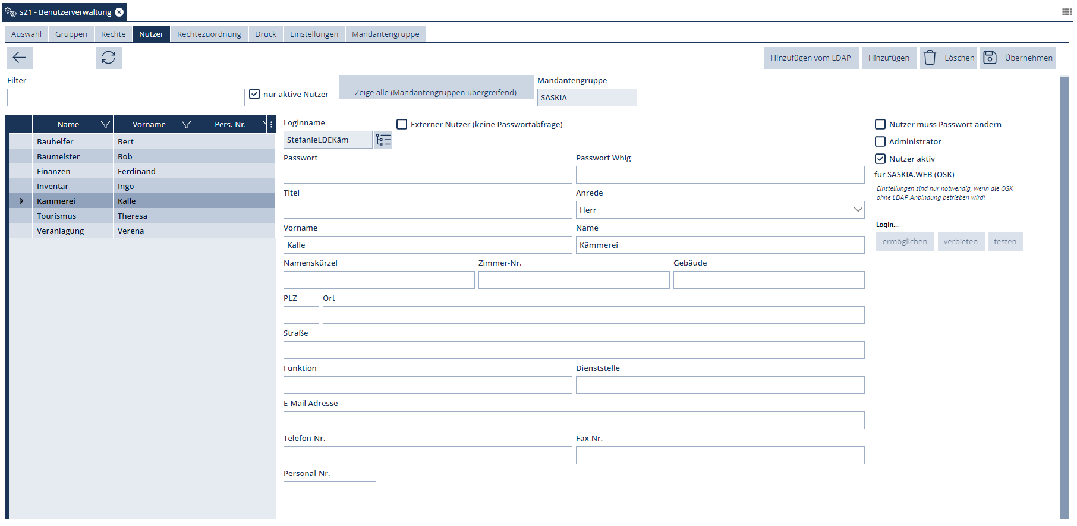This screenshot has height=526, width=1077.
Task: Enable Externer Nutzer checkbox
Action: pos(402,124)
